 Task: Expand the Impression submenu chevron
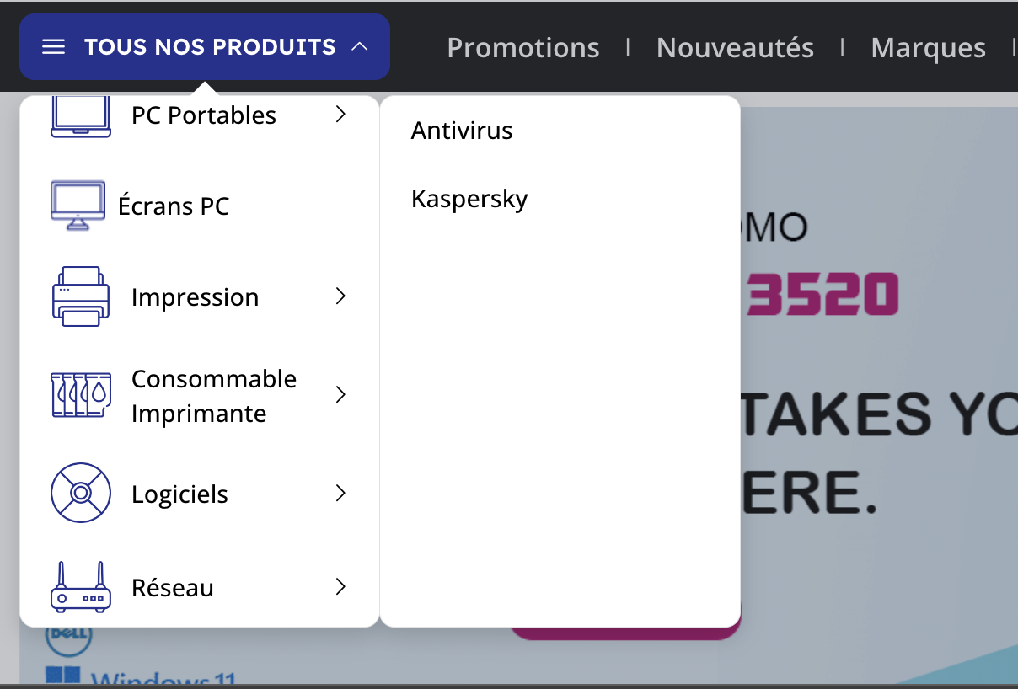coord(340,296)
